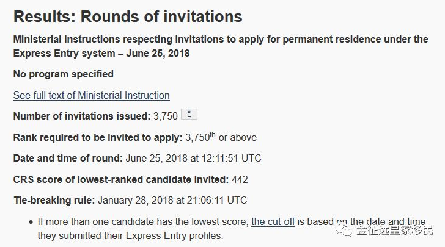Open the See full text of Ministerial Instruction link
This screenshot has height=247, width=445.
click(x=92, y=96)
